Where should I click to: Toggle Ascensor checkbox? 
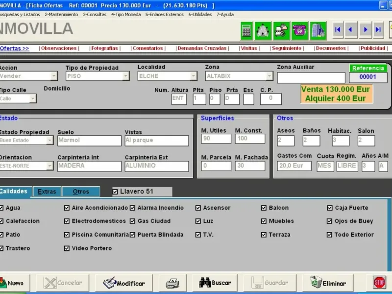198,208
